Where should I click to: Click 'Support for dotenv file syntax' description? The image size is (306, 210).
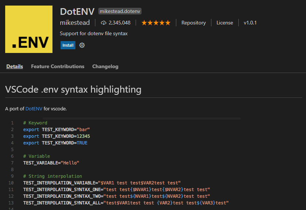[x=93, y=33]
